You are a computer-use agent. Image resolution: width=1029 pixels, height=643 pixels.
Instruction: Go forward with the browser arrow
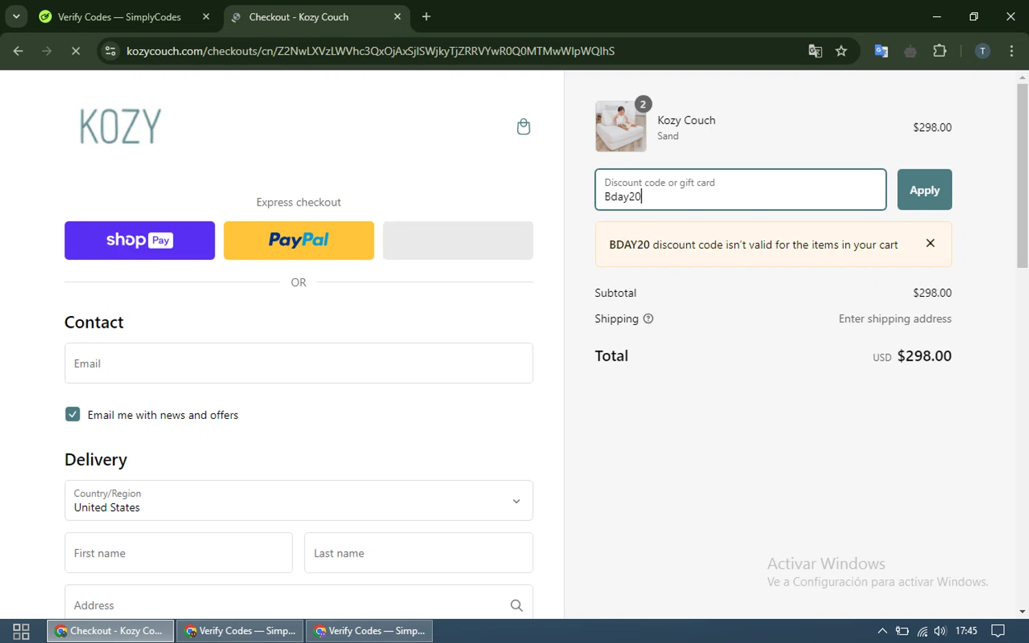pyautogui.click(x=47, y=51)
